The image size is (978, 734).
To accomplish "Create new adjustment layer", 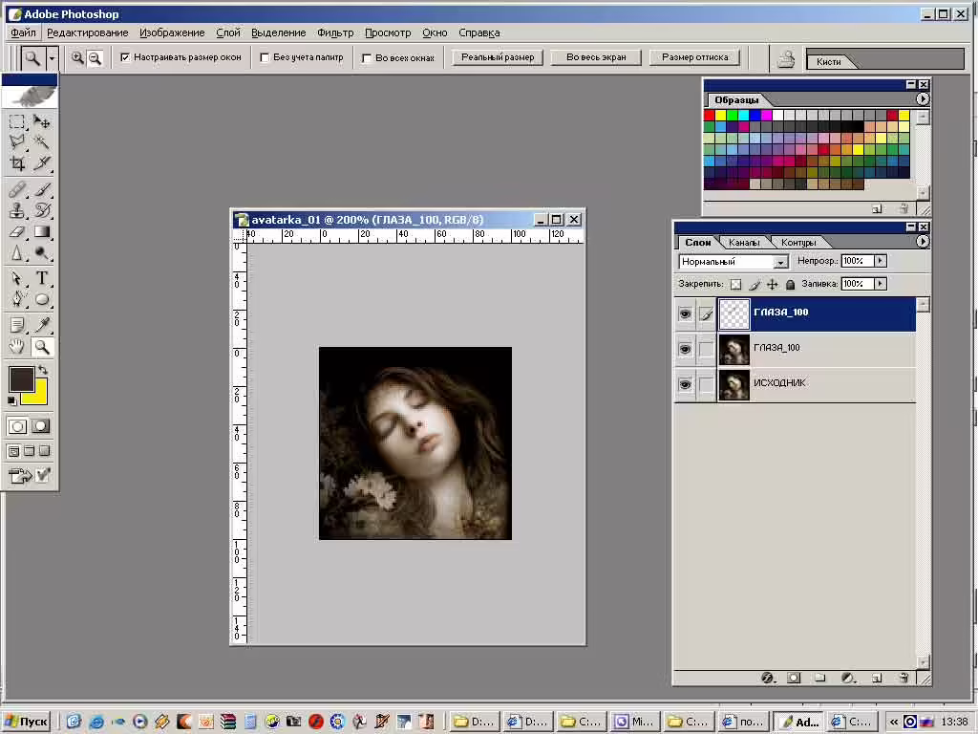I will [x=848, y=678].
